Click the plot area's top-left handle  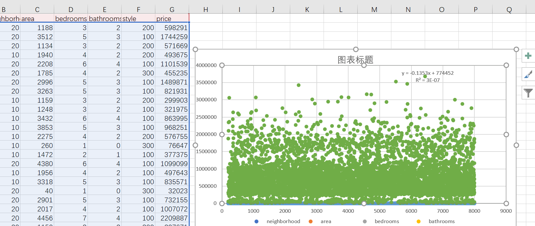coord(222,65)
